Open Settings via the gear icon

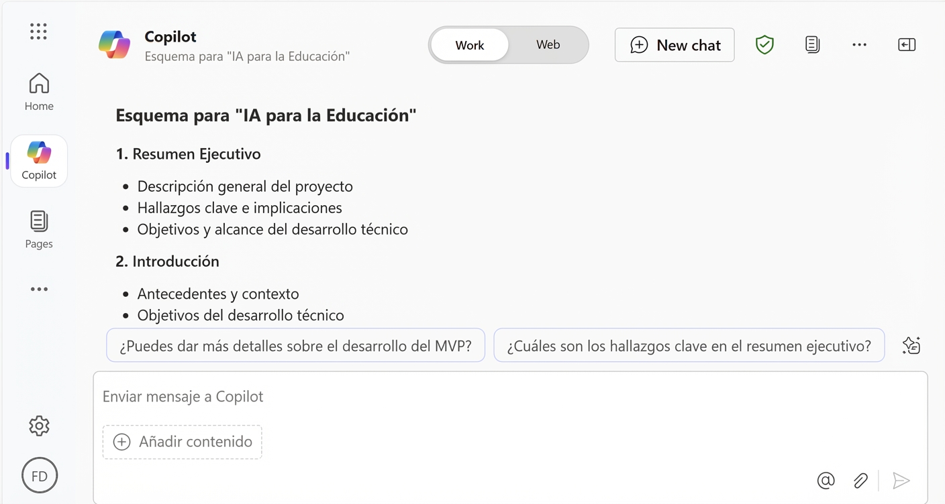click(x=38, y=426)
